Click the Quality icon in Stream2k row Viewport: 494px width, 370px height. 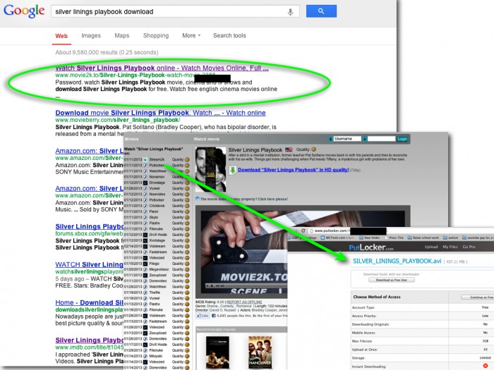coord(187,159)
